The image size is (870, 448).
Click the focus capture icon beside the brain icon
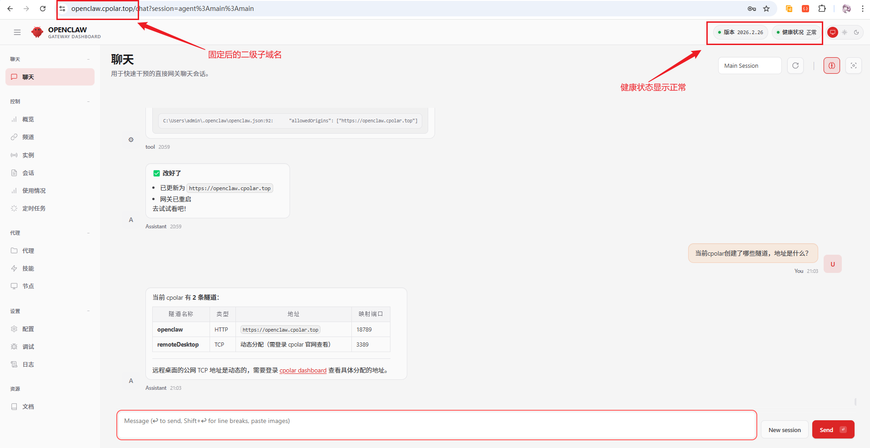pyautogui.click(x=854, y=65)
